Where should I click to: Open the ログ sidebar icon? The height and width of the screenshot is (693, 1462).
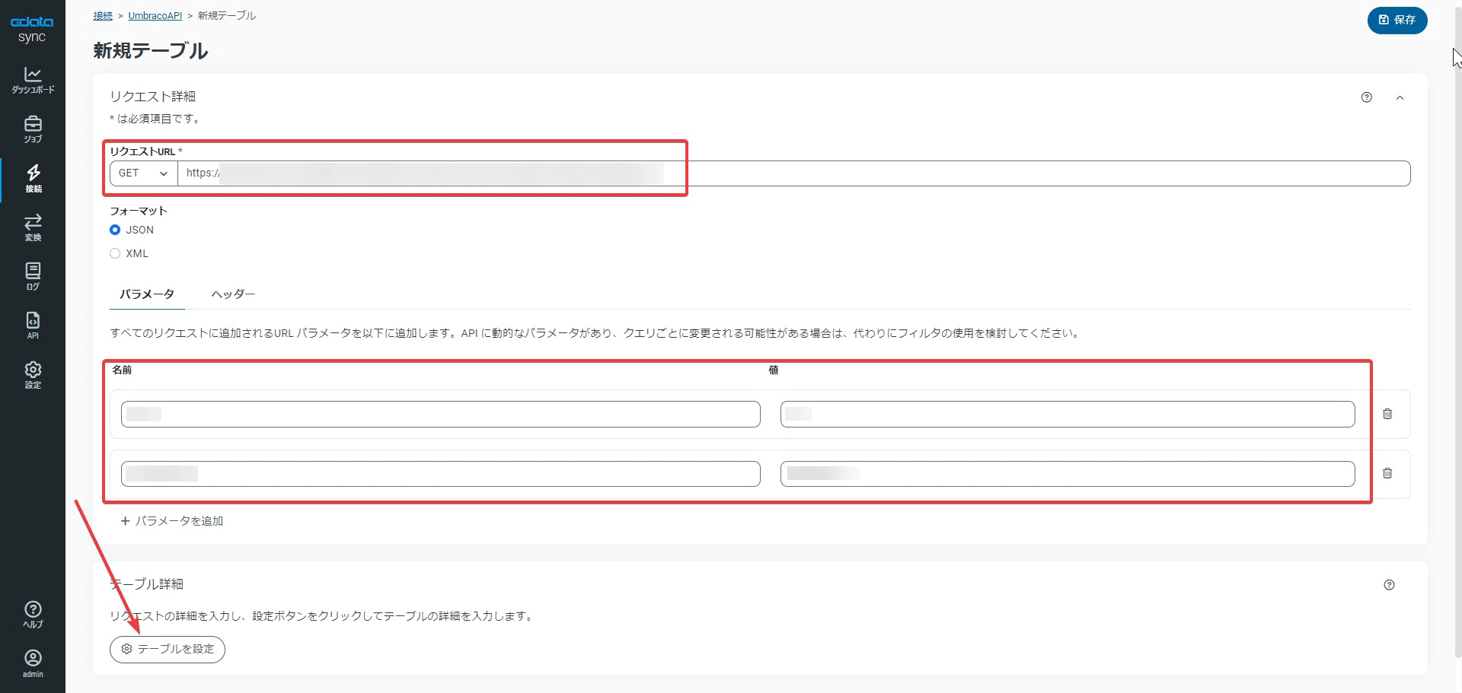point(33,277)
